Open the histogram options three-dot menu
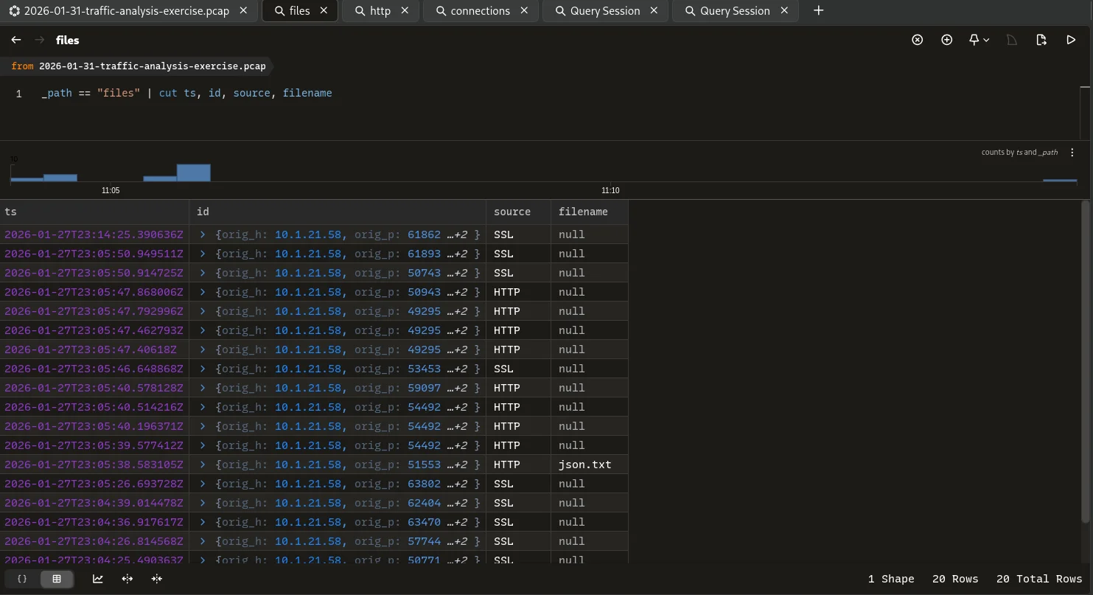The width and height of the screenshot is (1093, 595). (1072, 152)
